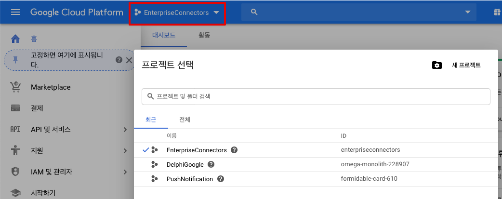Open Marketplace from the sidebar
This screenshot has width=502, height=199.
(51, 87)
